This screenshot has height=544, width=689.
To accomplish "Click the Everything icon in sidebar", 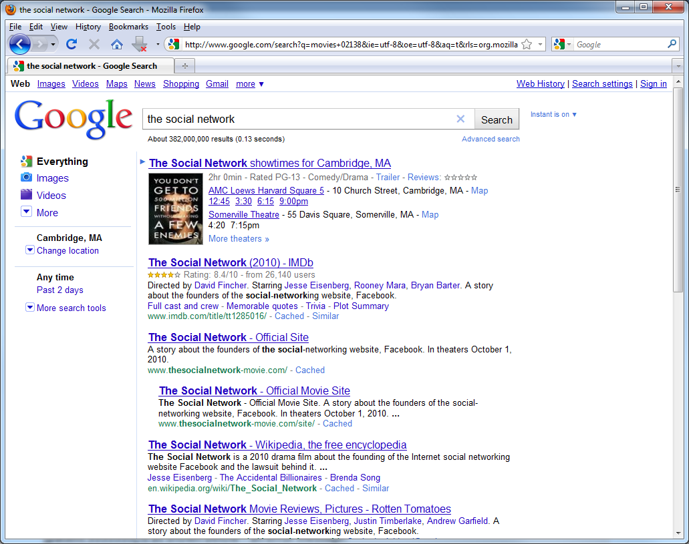I will coord(26,161).
